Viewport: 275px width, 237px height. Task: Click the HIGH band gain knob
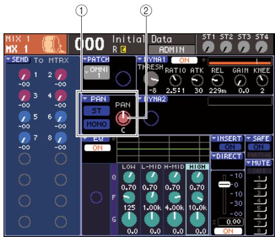pyautogui.click(x=197, y=219)
